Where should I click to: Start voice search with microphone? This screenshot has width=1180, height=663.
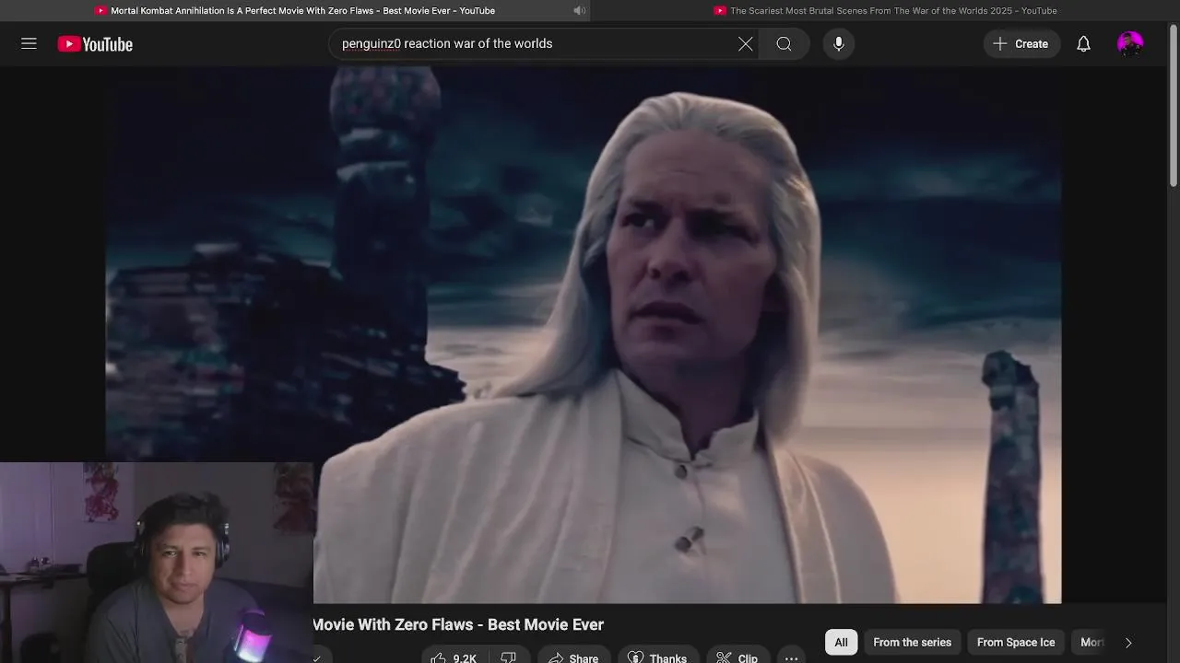point(838,43)
